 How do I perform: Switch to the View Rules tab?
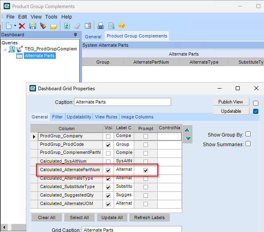106,117
